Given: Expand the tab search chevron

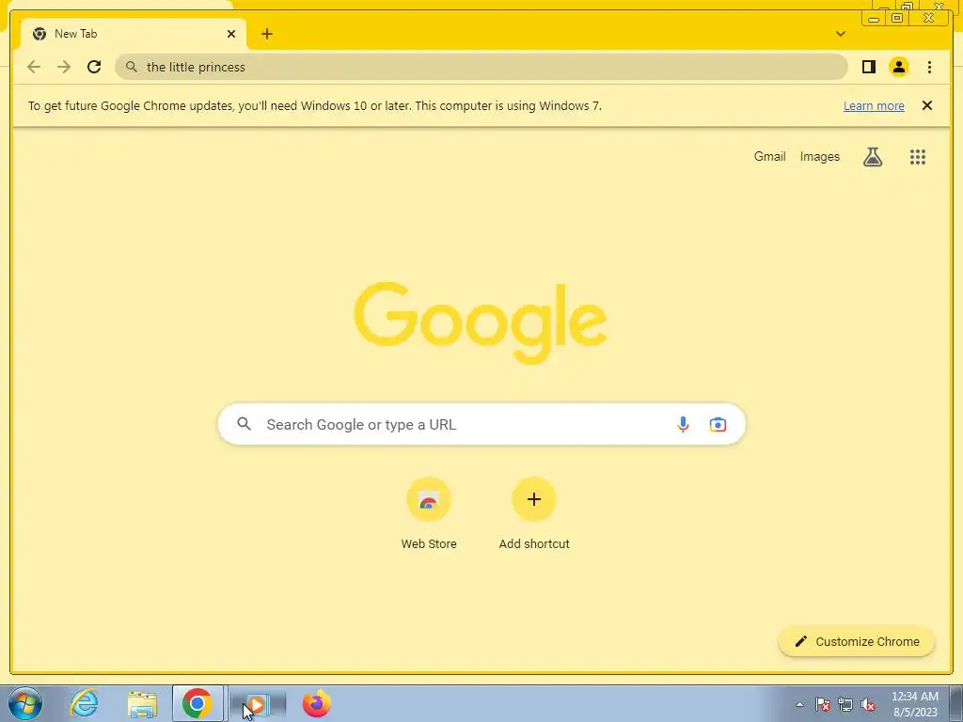Looking at the screenshot, I should [x=841, y=34].
